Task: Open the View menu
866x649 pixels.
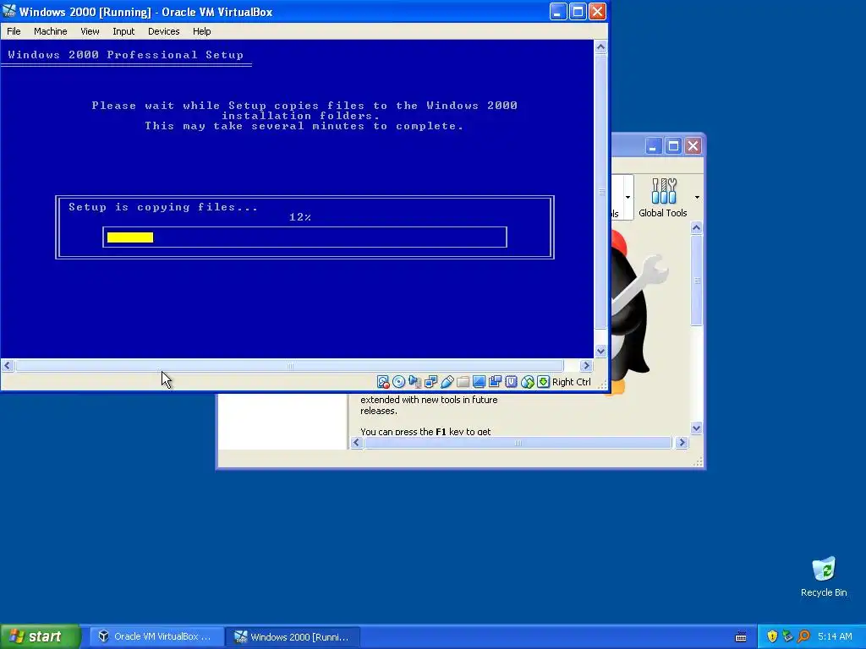Action: click(x=90, y=31)
